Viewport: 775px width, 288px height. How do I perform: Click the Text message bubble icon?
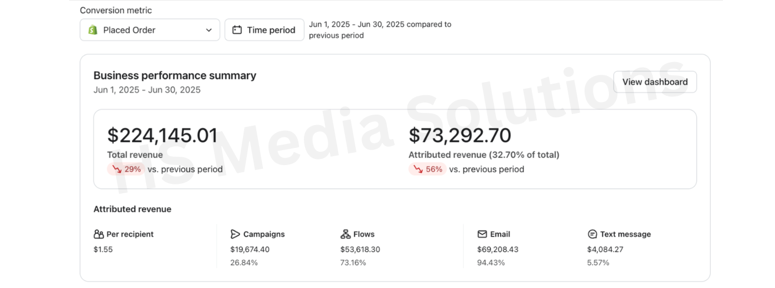pyautogui.click(x=592, y=234)
